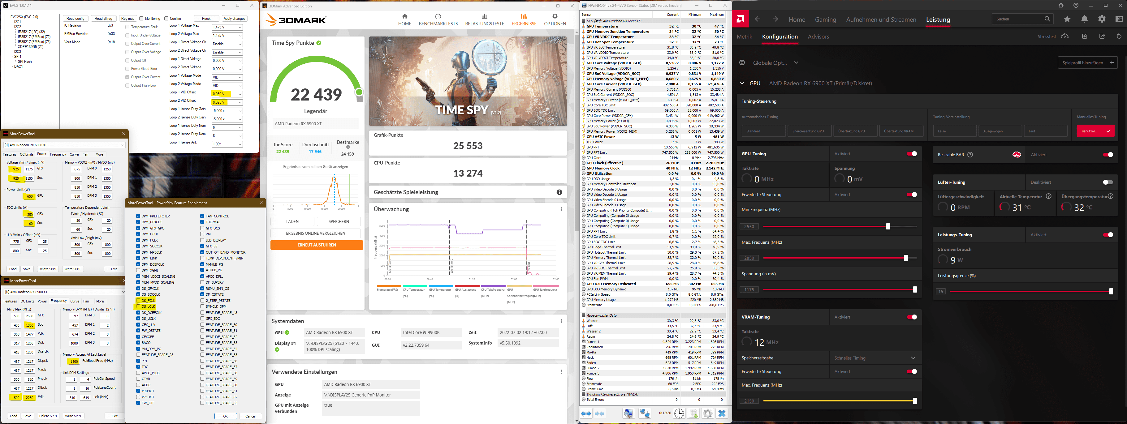1127x424 pixels.
Task: Uncheck FAN_CONTROL feature checkbox
Action: coord(202,216)
